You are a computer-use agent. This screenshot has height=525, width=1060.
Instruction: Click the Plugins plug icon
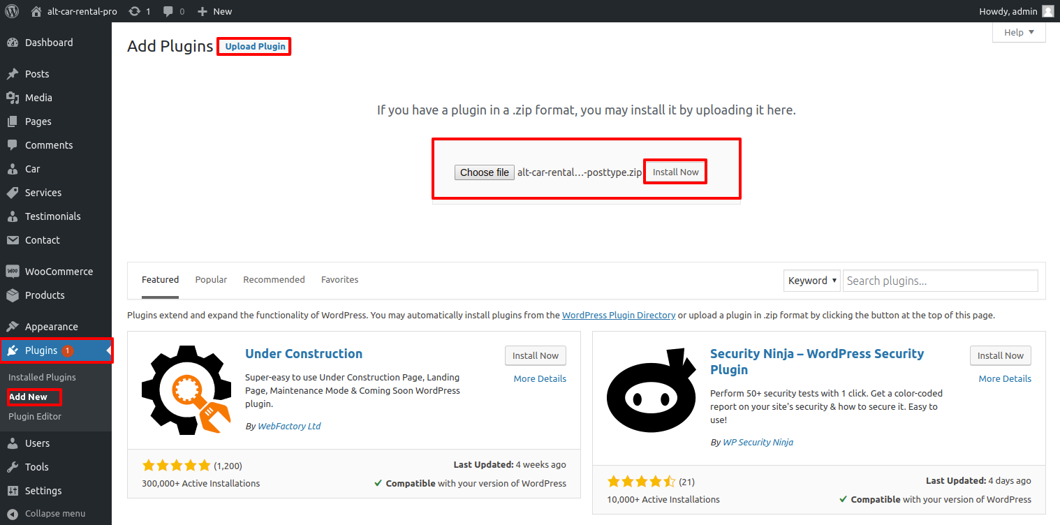coord(13,350)
